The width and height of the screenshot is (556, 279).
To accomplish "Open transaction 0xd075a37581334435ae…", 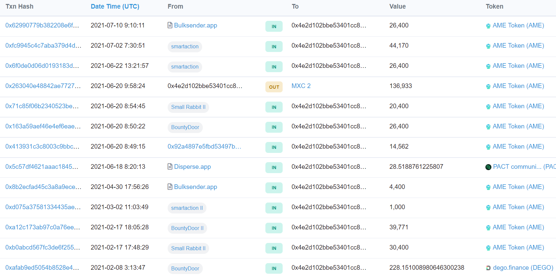I will click(43, 207).
